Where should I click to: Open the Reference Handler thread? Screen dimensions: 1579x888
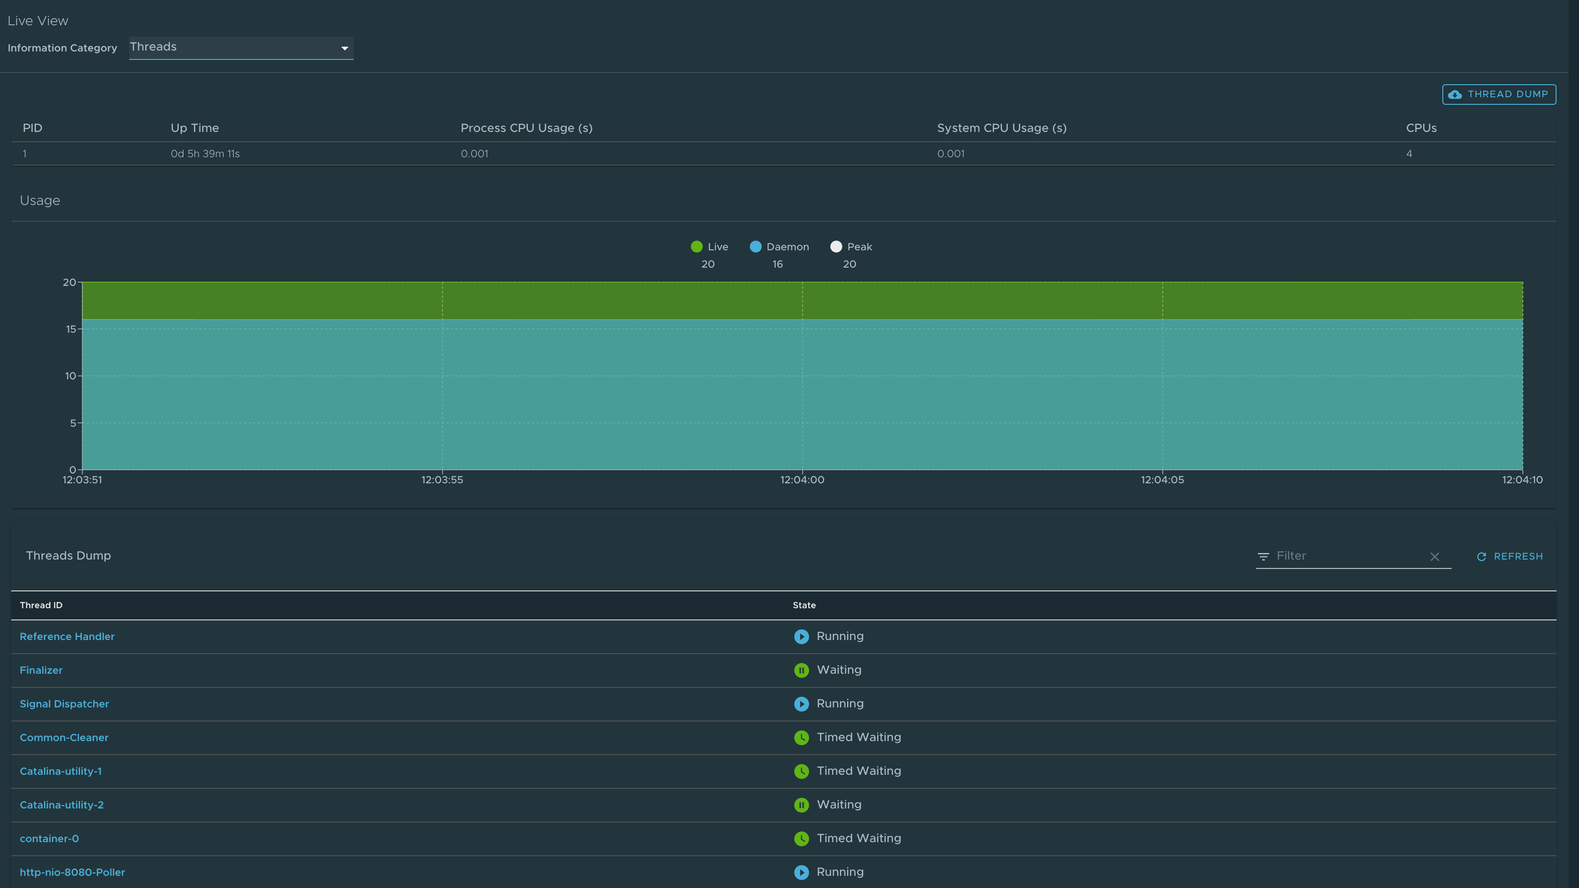[67, 636]
